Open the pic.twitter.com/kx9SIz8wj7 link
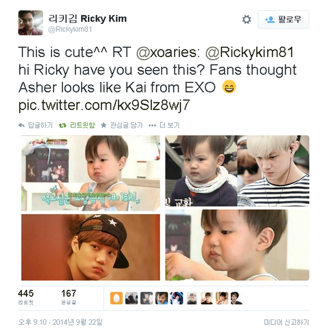Screen dimensions: 327x335 [x=104, y=105]
